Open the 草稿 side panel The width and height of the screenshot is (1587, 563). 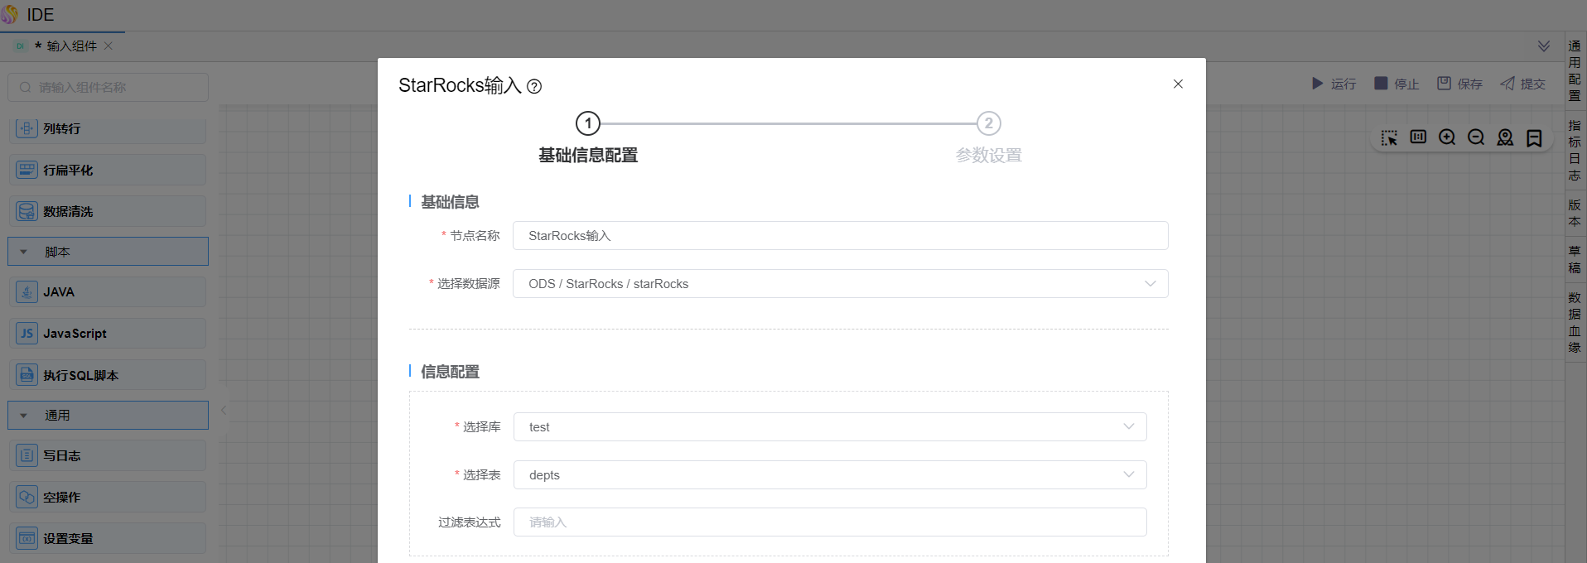click(1575, 259)
